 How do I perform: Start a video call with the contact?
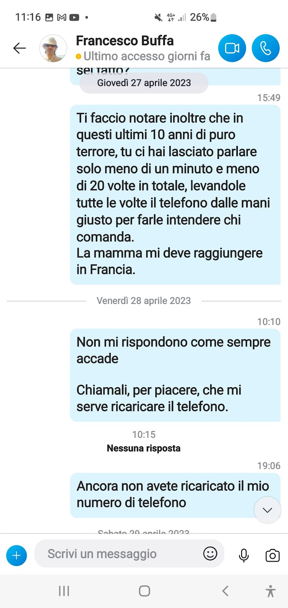[x=232, y=48]
